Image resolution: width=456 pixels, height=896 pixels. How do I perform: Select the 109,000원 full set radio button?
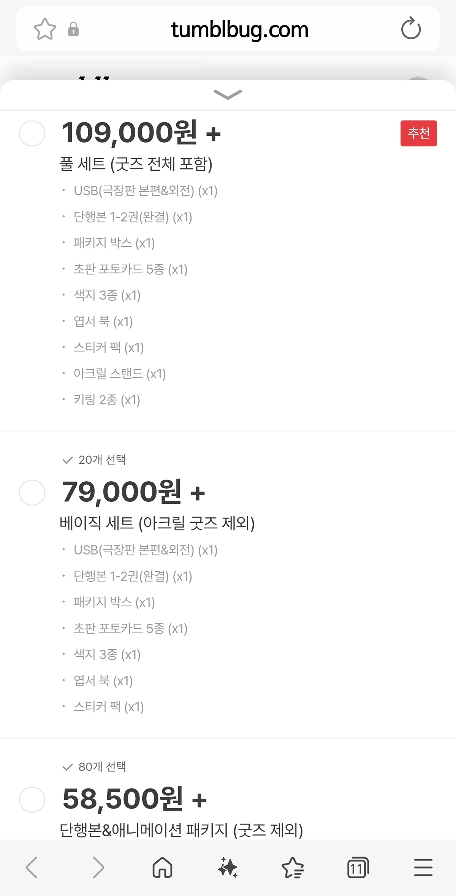point(32,133)
